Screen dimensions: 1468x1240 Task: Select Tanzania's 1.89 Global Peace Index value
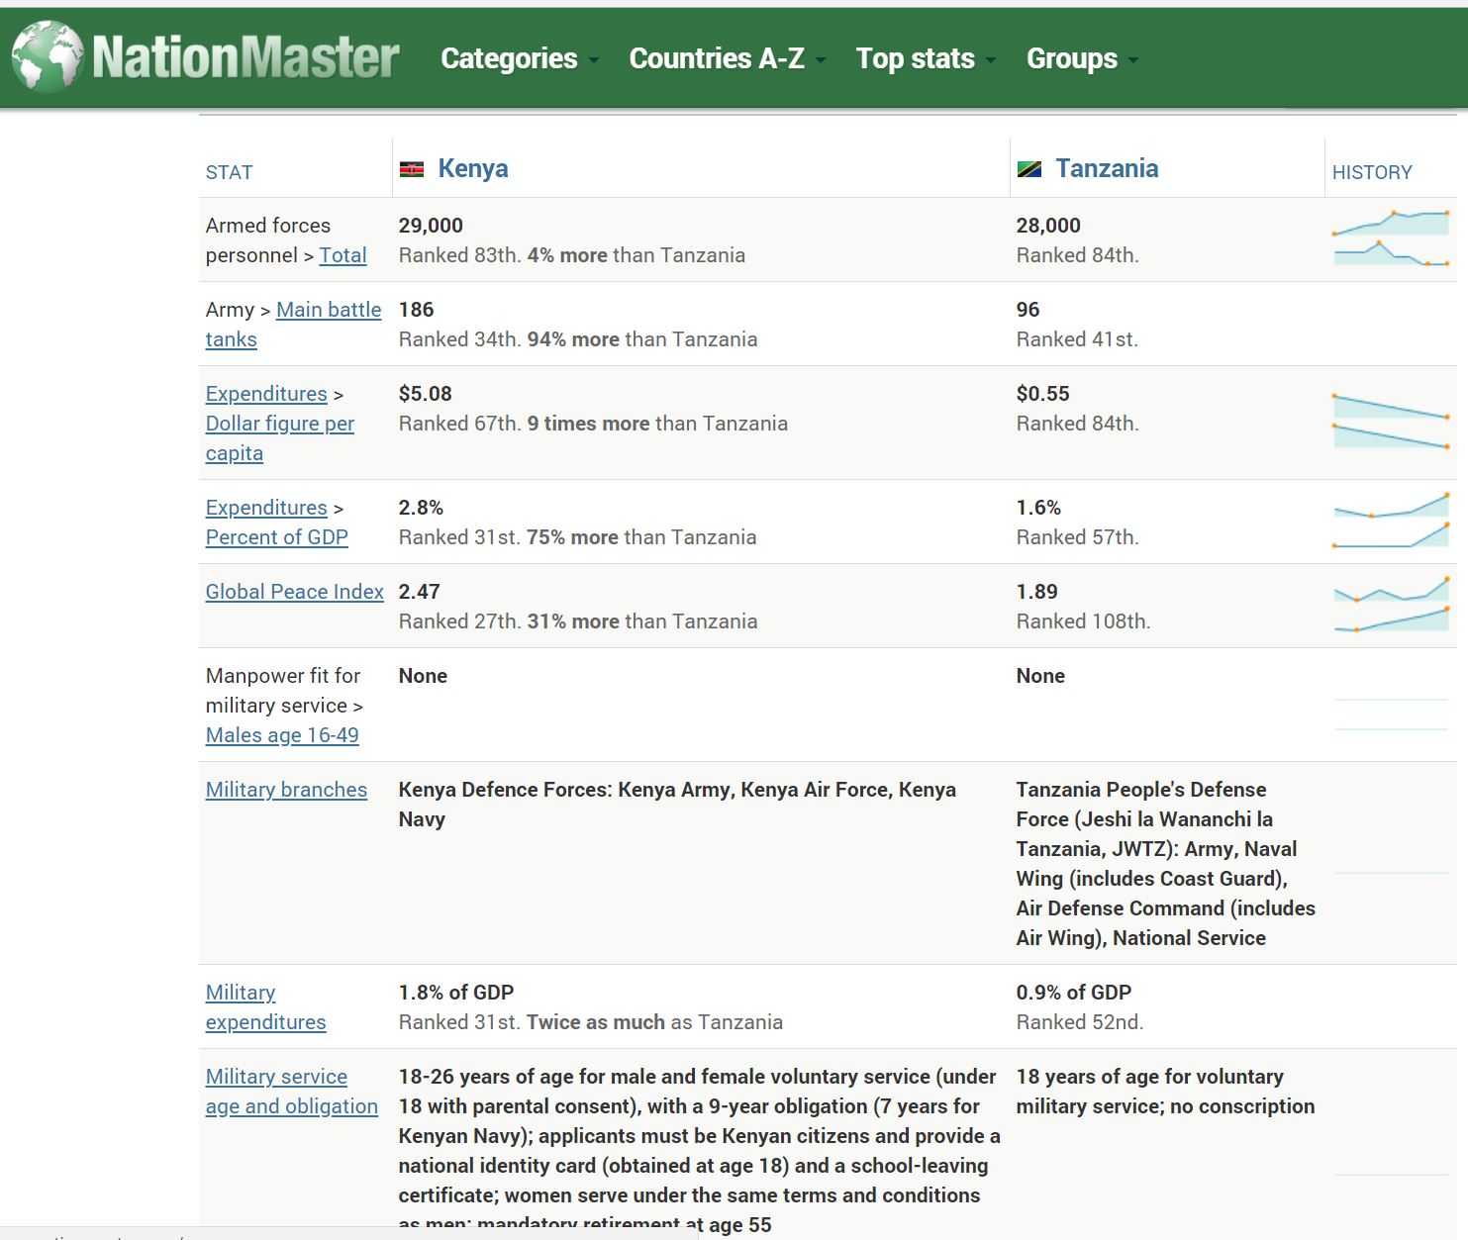(1036, 592)
